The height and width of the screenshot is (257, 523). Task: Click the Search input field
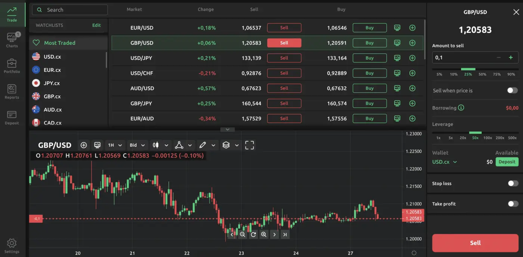tap(70, 10)
